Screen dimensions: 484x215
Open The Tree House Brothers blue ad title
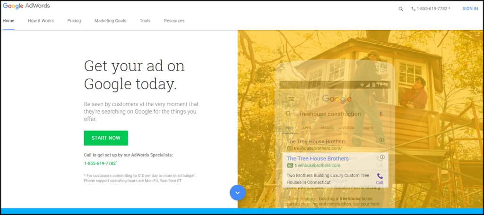(318, 158)
